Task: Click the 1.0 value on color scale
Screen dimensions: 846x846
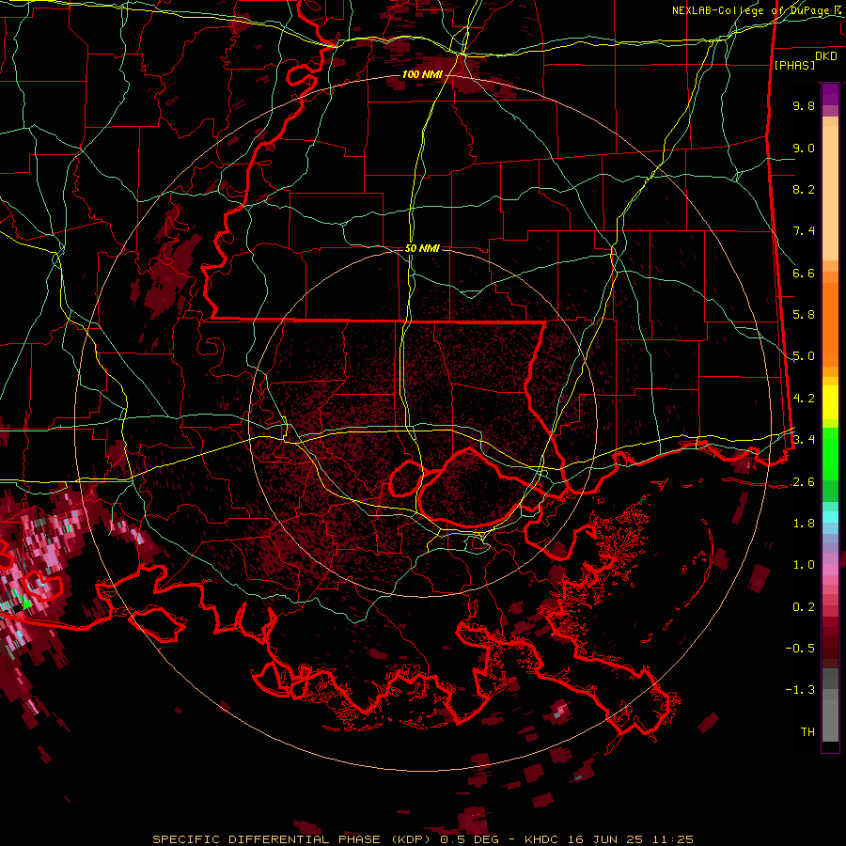Action: pyautogui.click(x=804, y=565)
